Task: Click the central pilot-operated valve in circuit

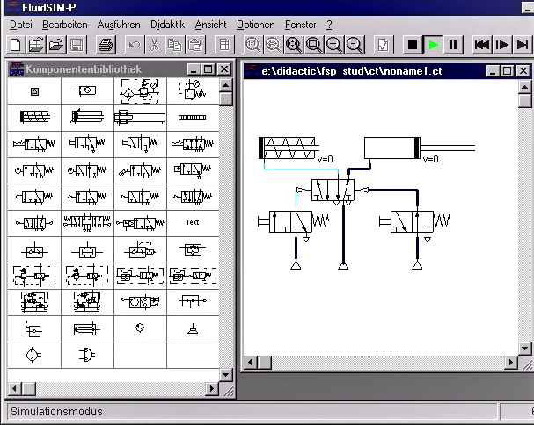Action: coord(333,191)
